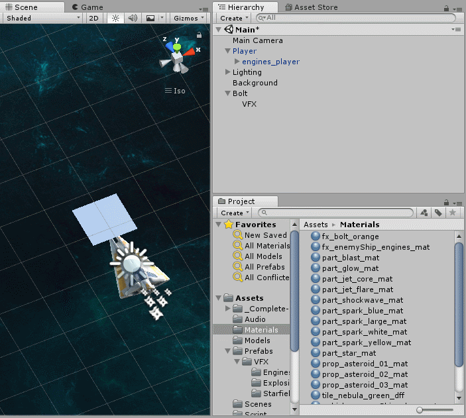Viewport: 466px width, 418px height.
Task: Open Hierarchy Create dropdown
Action: point(234,19)
